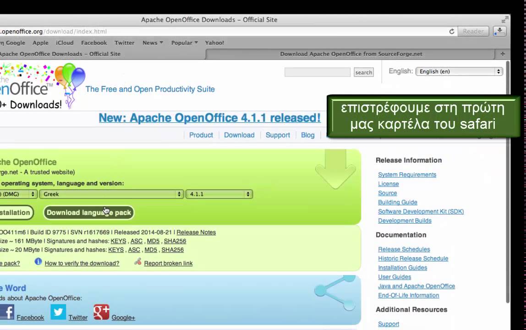
Task: Open the Development Builds link
Action: [x=405, y=220]
